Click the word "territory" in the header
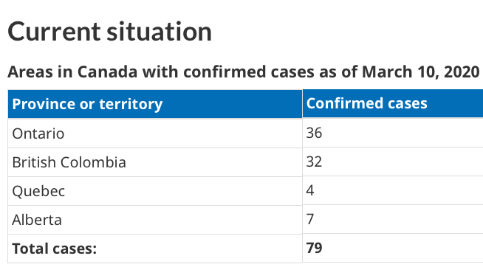This screenshot has height=267, width=483. tap(131, 105)
